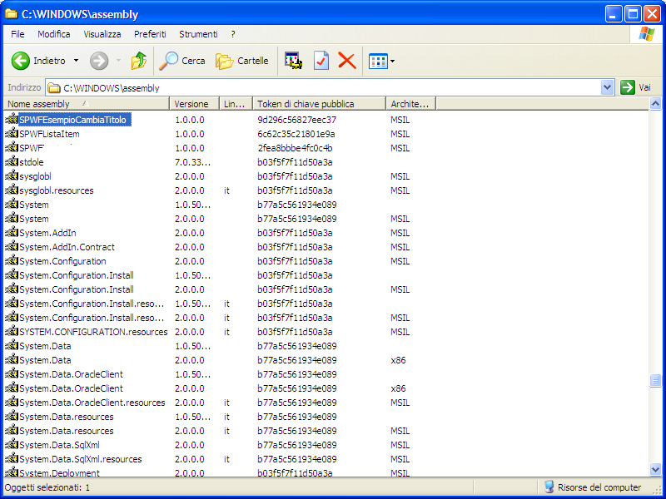Select System version 1.0.50... row name

click(34, 205)
